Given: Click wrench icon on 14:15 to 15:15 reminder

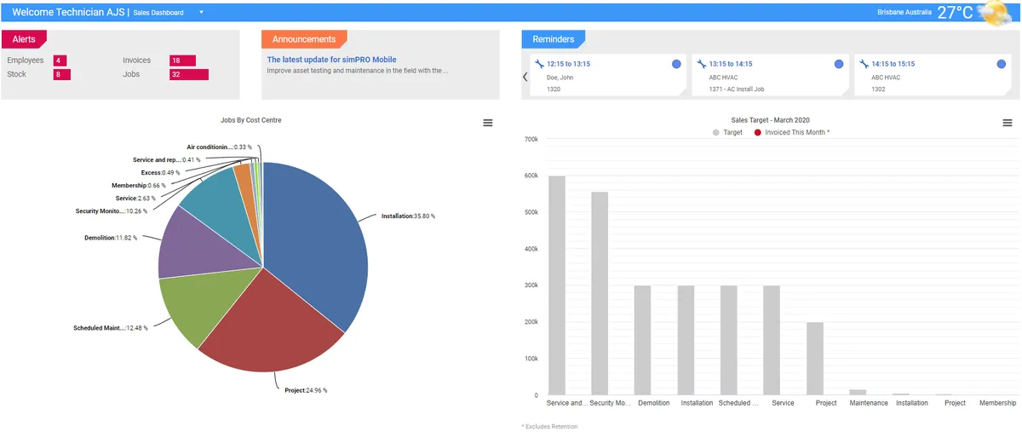Looking at the screenshot, I should (x=864, y=64).
